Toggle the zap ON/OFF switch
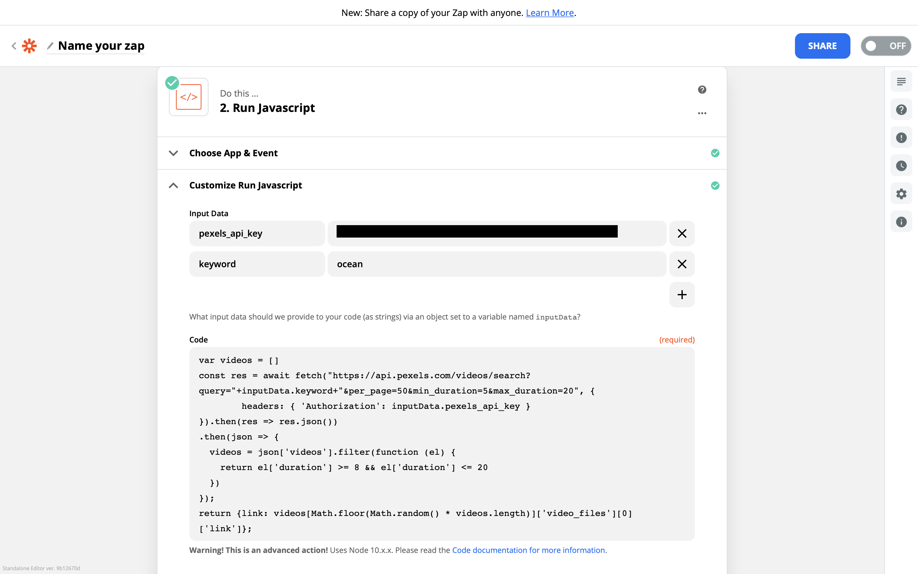Viewport: 918px width, 574px height. (x=885, y=46)
